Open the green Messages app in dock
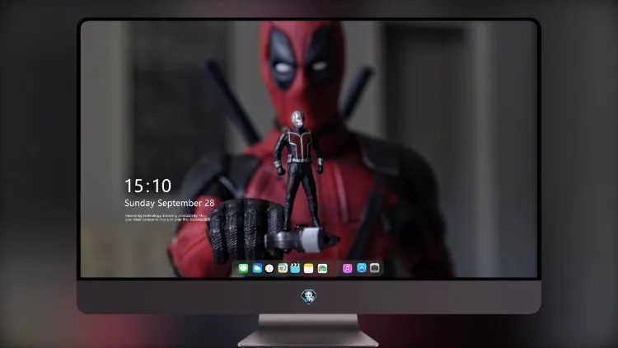The width and height of the screenshot is (618, 348). [x=243, y=268]
